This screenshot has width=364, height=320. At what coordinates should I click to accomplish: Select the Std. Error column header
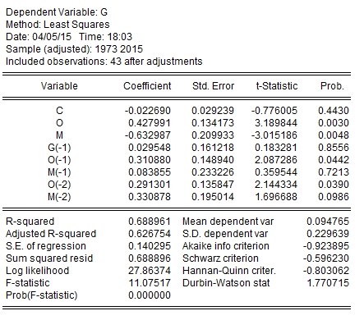point(213,86)
